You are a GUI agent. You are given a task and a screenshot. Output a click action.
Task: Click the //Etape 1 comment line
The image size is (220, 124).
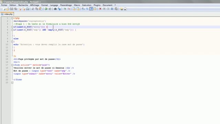point(47,24)
